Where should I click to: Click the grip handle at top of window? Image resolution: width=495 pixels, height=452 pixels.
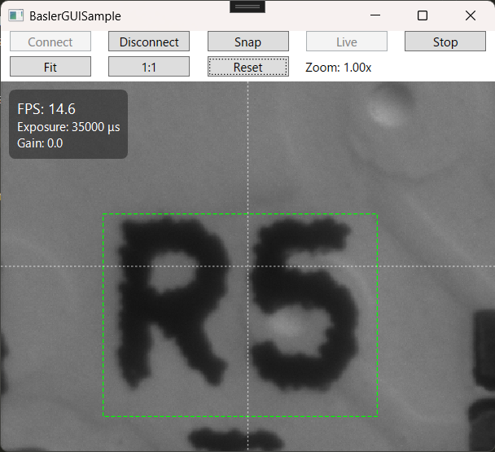tap(247, 6)
